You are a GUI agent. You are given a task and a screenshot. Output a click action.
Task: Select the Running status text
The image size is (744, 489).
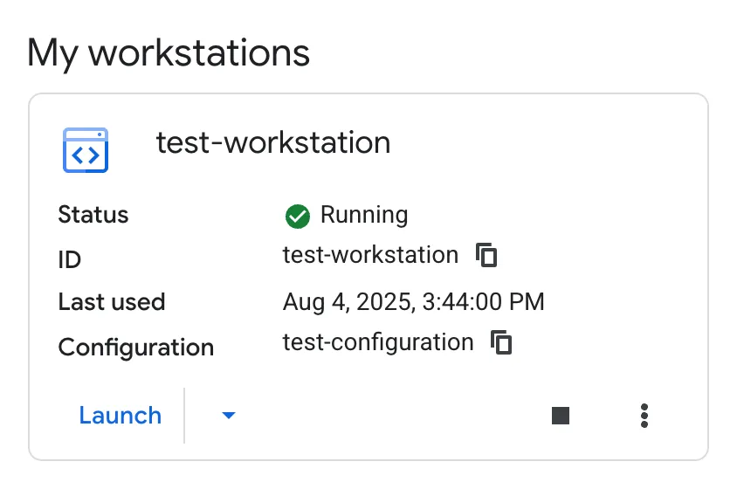tap(364, 215)
